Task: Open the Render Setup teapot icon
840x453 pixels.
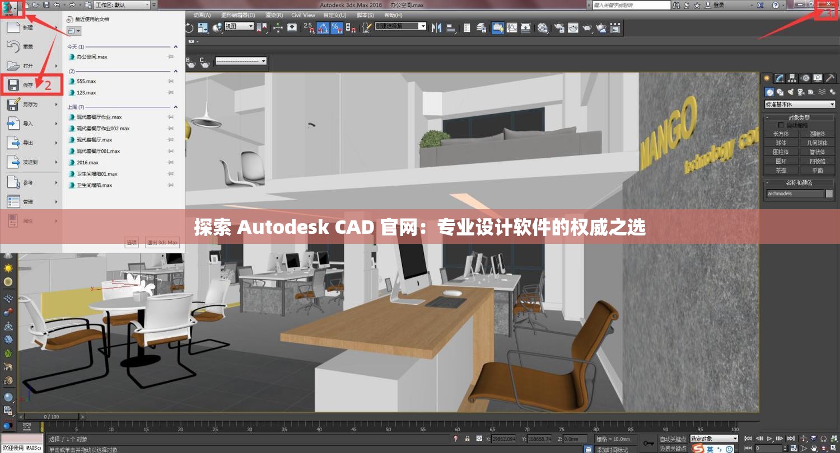Action: (x=559, y=27)
